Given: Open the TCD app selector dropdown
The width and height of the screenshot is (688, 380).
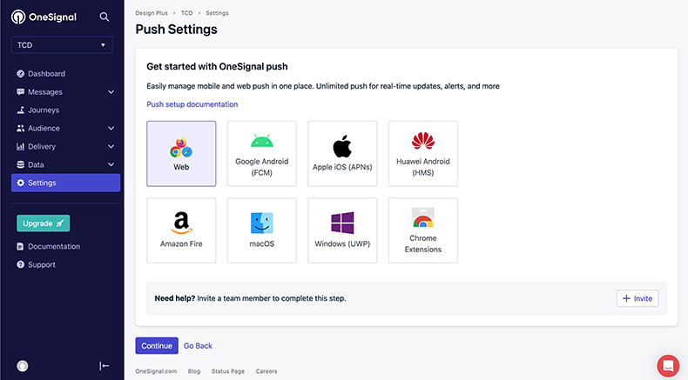Looking at the screenshot, I should [62, 45].
